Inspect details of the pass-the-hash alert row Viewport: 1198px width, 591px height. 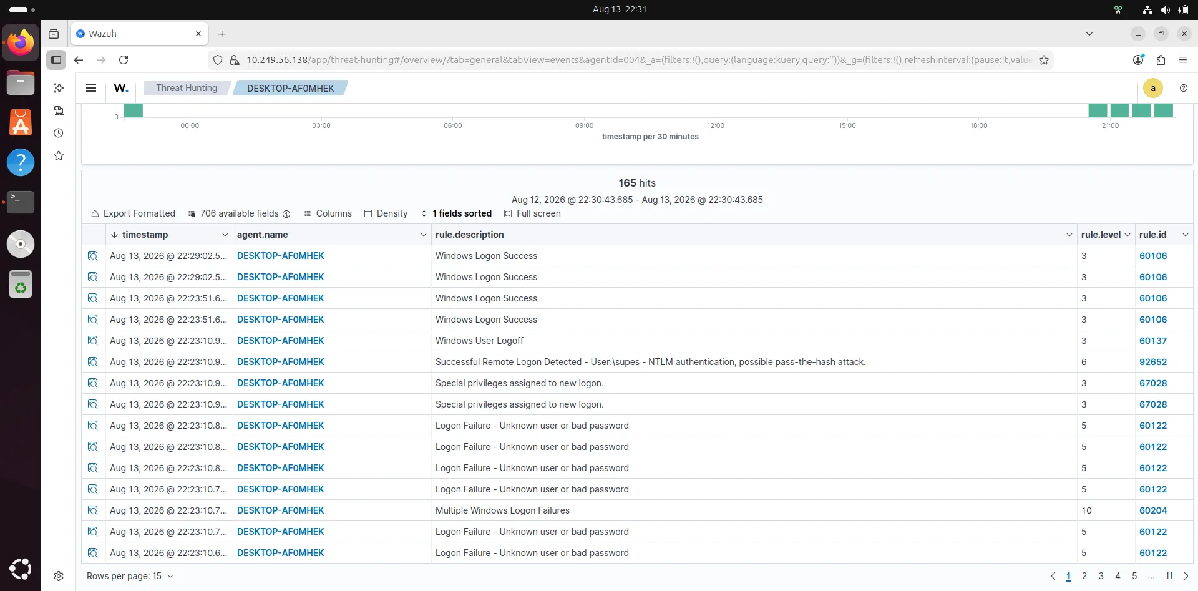pos(93,362)
